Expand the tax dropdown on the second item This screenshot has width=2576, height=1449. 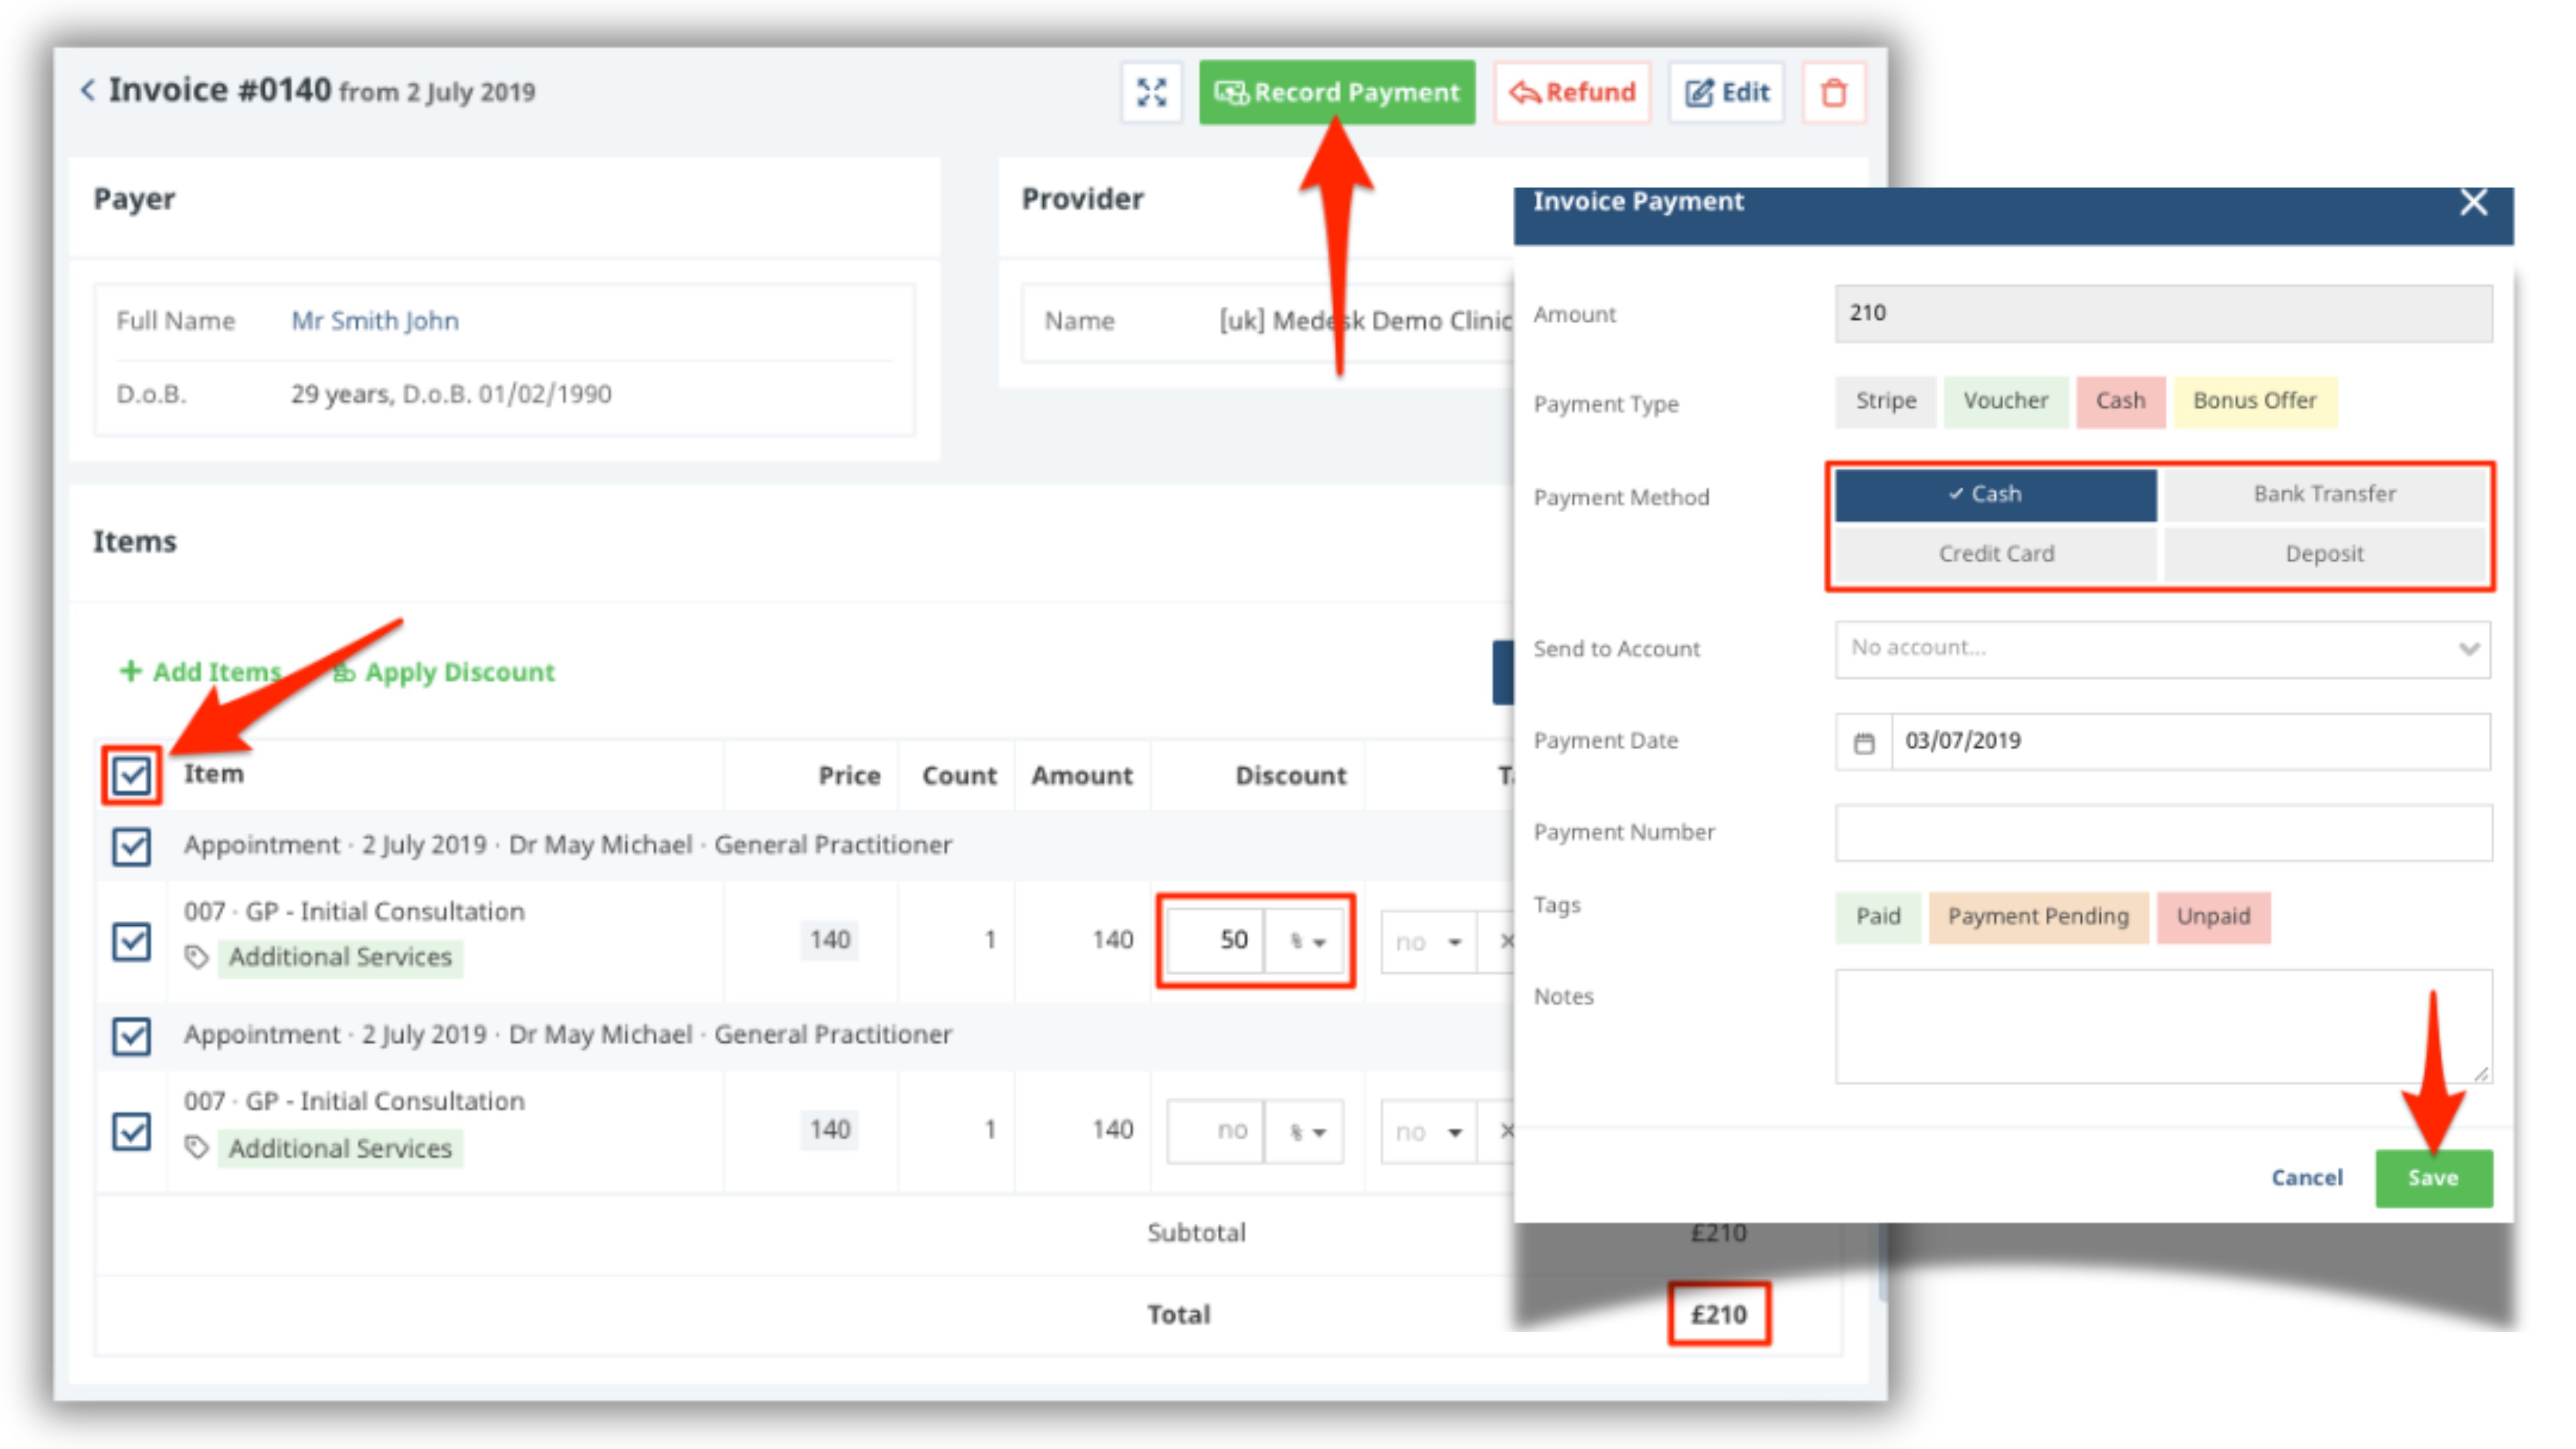click(x=1428, y=1131)
